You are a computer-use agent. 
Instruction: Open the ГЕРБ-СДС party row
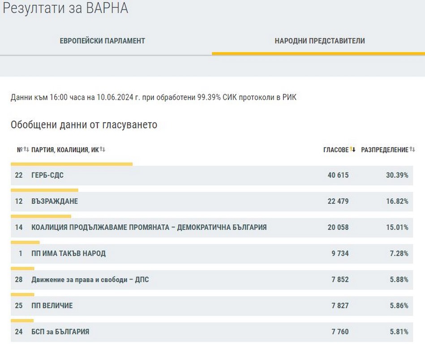47,175
